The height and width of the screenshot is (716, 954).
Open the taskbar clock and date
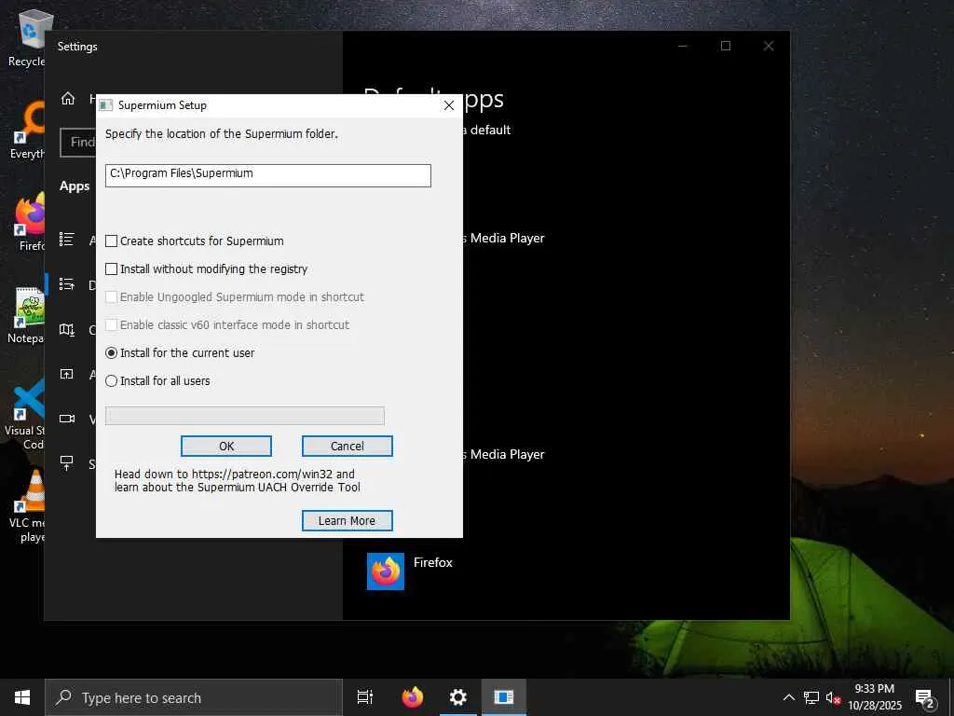875,697
